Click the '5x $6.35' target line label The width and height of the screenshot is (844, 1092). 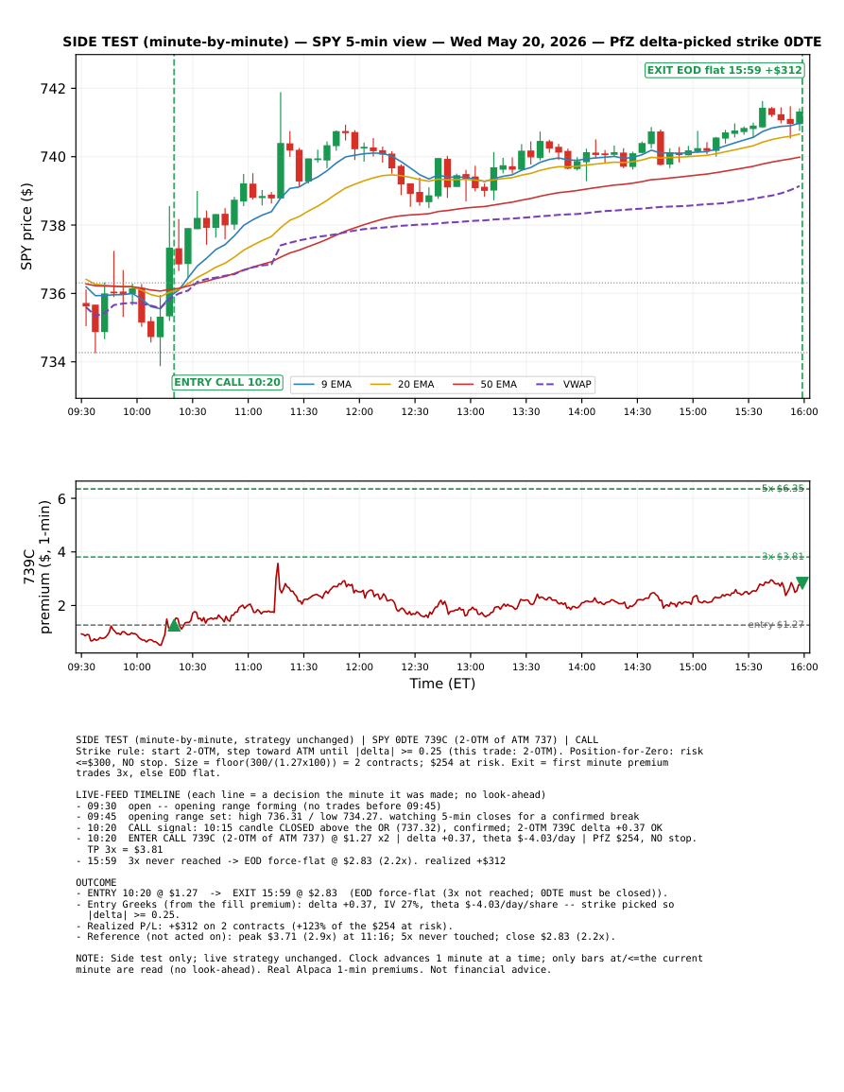pyautogui.click(x=783, y=489)
